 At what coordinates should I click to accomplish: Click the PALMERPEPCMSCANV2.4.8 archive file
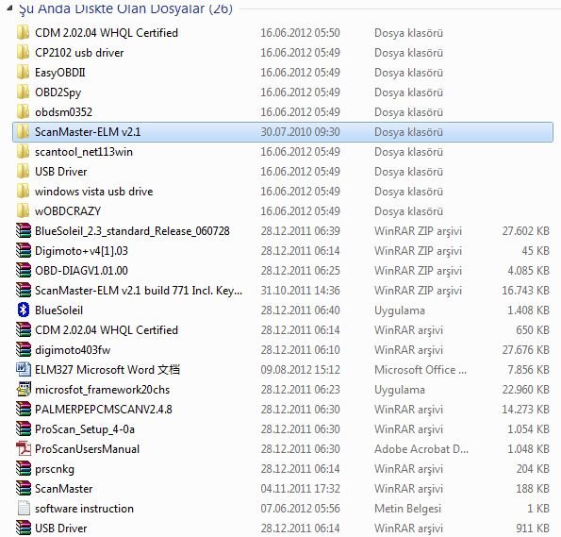(x=283, y=409)
